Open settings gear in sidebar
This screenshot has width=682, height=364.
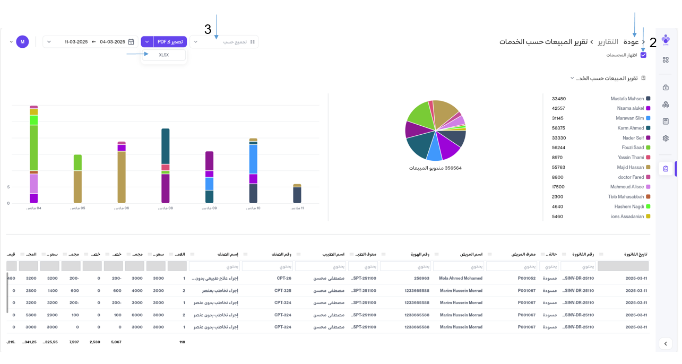[x=666, y=138]
